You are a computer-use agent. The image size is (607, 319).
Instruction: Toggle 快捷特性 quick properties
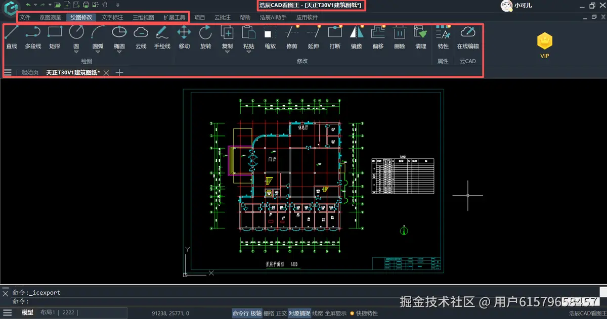[x=364, y=313]
